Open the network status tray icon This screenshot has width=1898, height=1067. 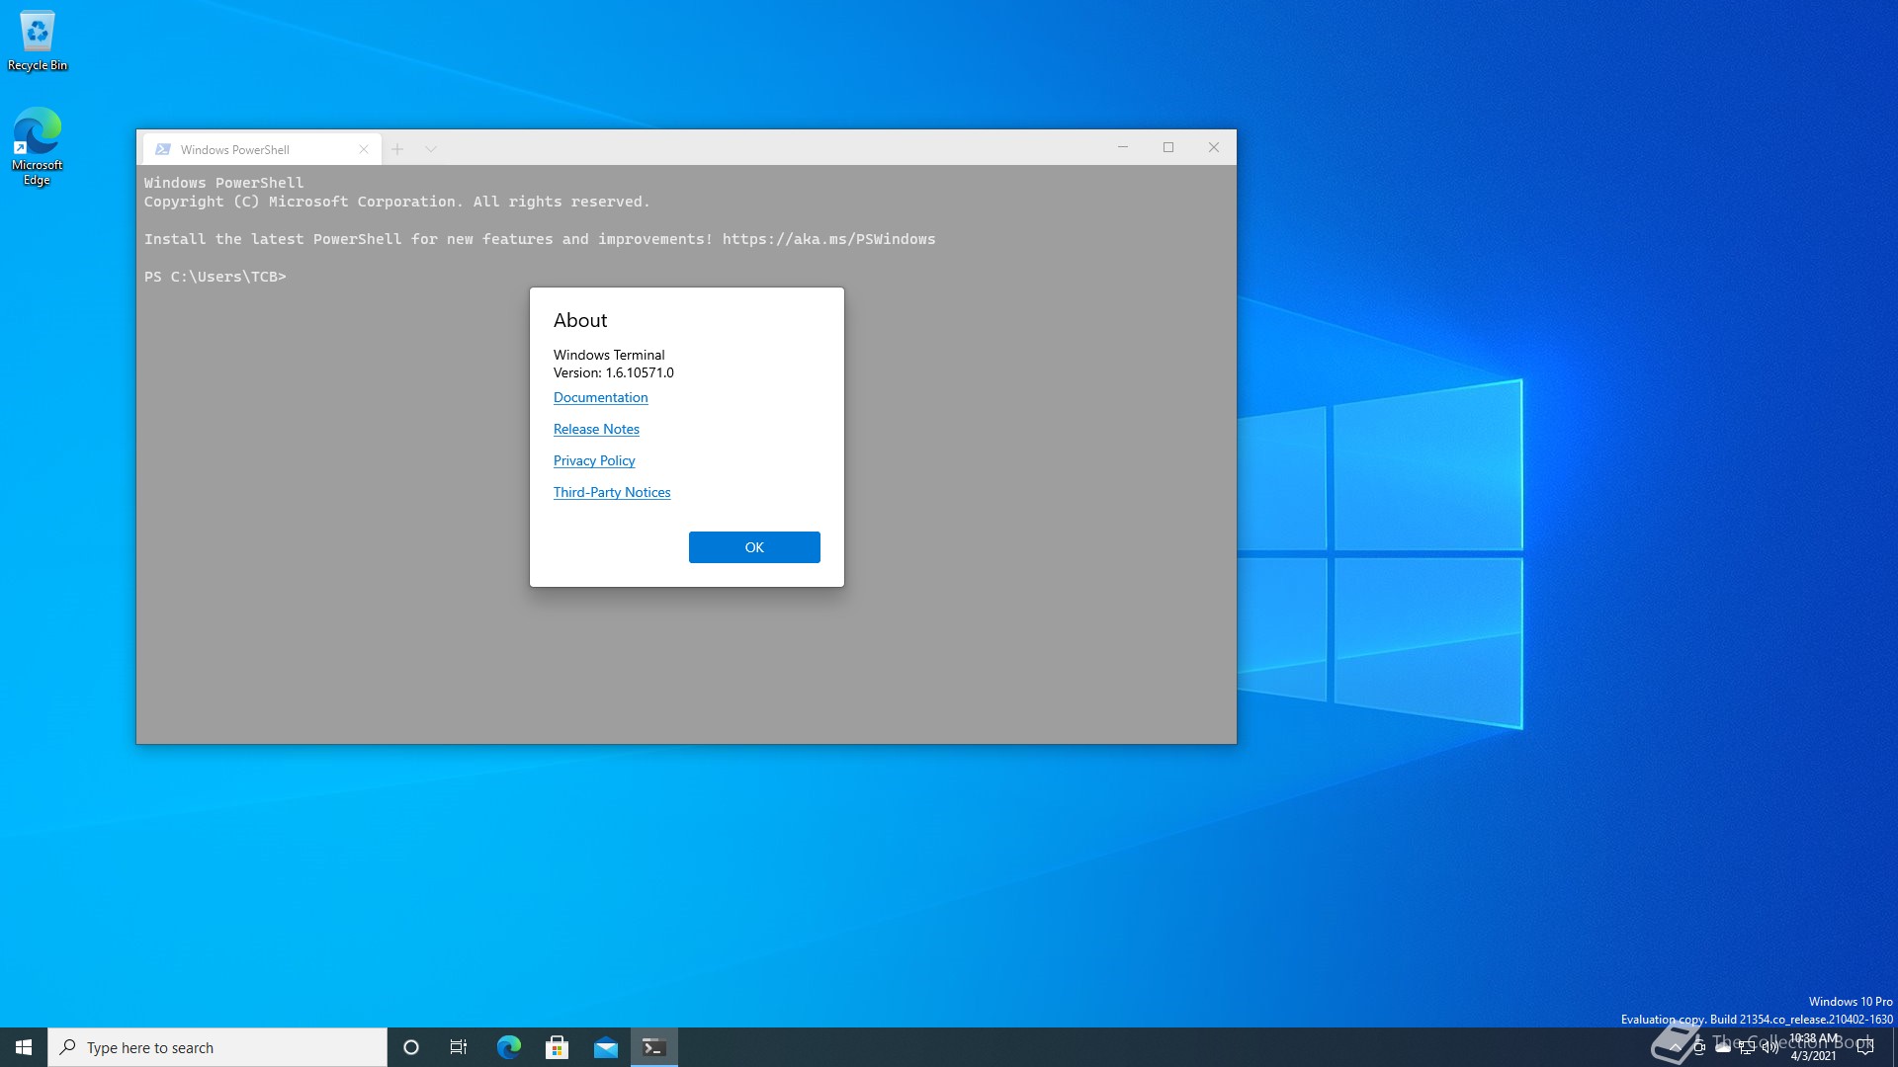1747,1047
